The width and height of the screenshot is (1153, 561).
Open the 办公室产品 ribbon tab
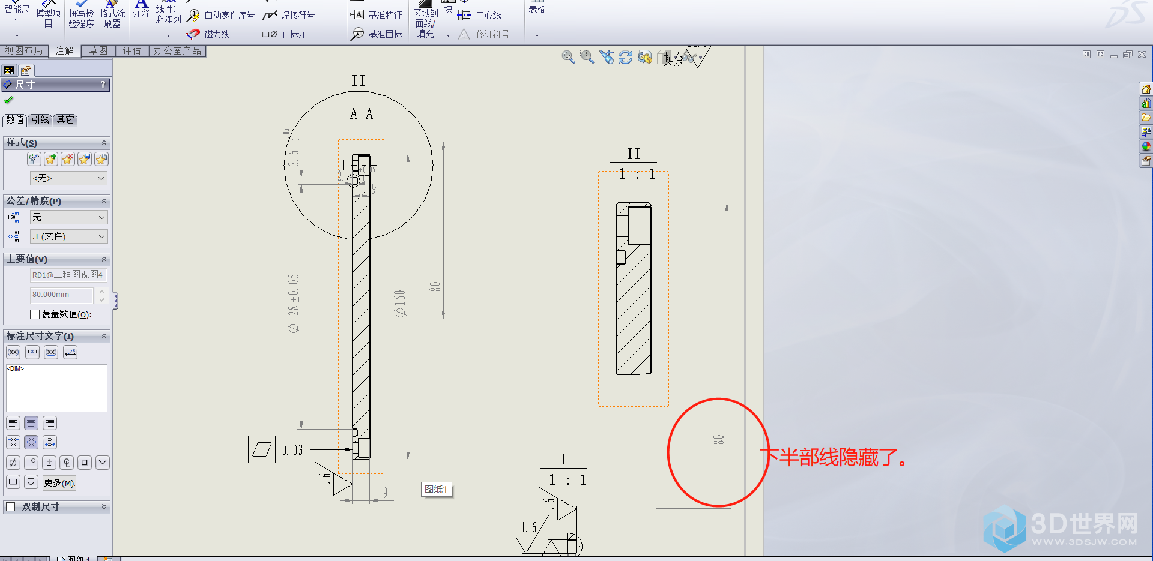177,51
